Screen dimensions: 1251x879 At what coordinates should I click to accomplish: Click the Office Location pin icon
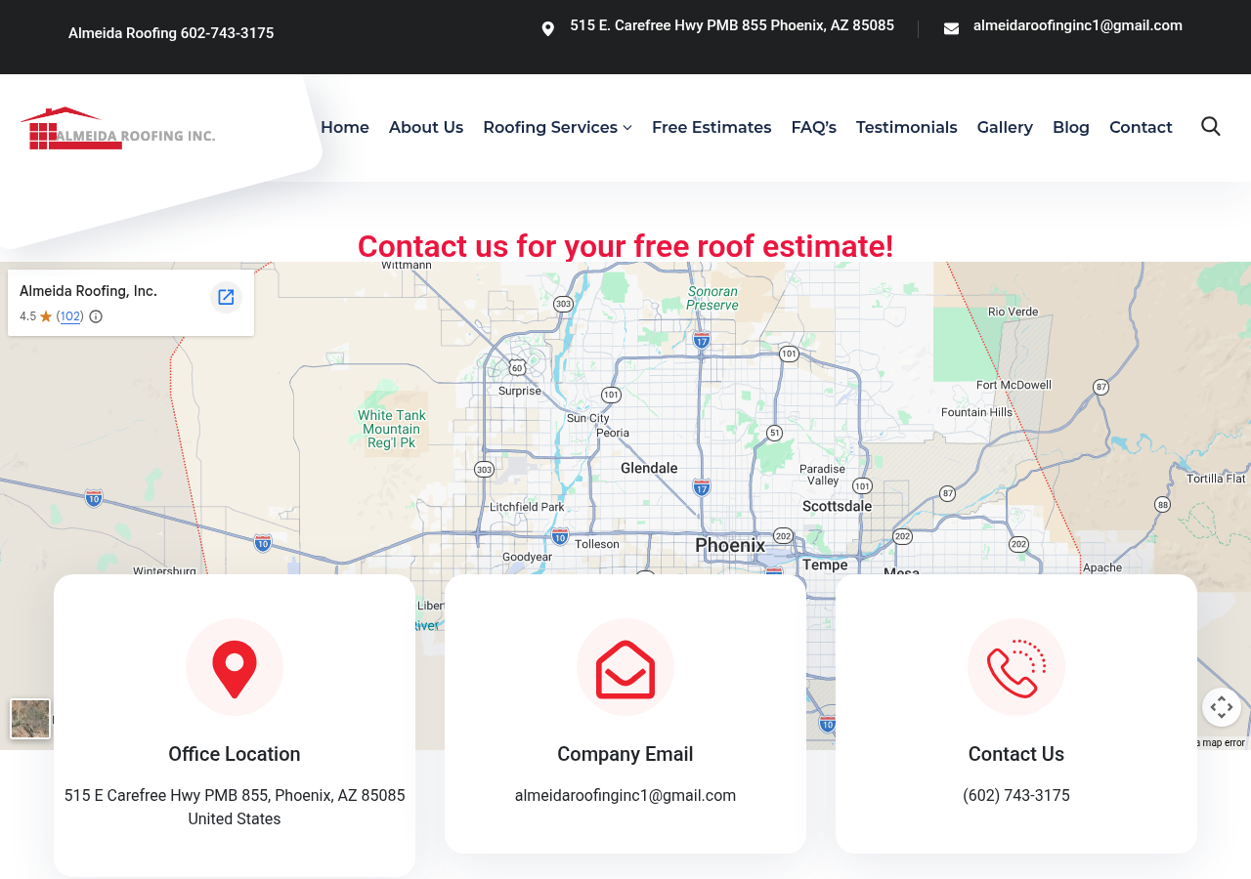coord(235,667)
